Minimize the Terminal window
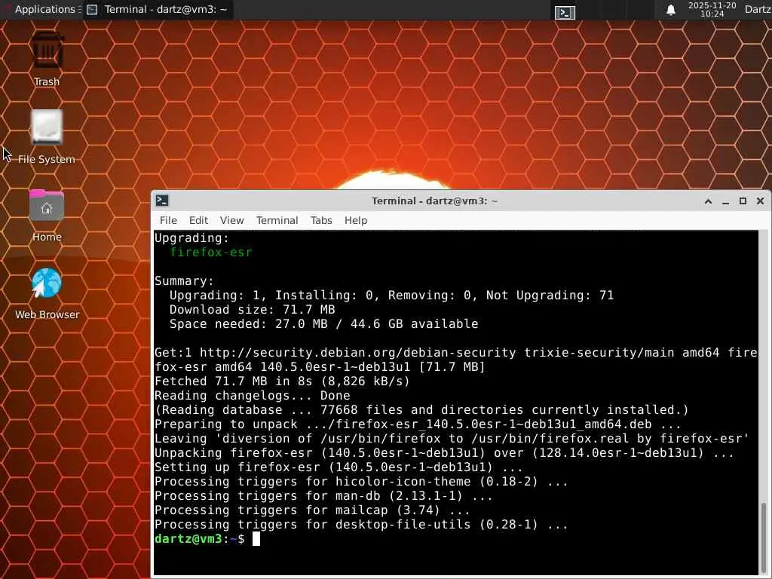The image size is (772, 579). (726, 201)
